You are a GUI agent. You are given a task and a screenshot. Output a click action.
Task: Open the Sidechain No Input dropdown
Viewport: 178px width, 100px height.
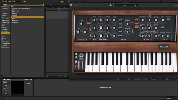point(6,82)
